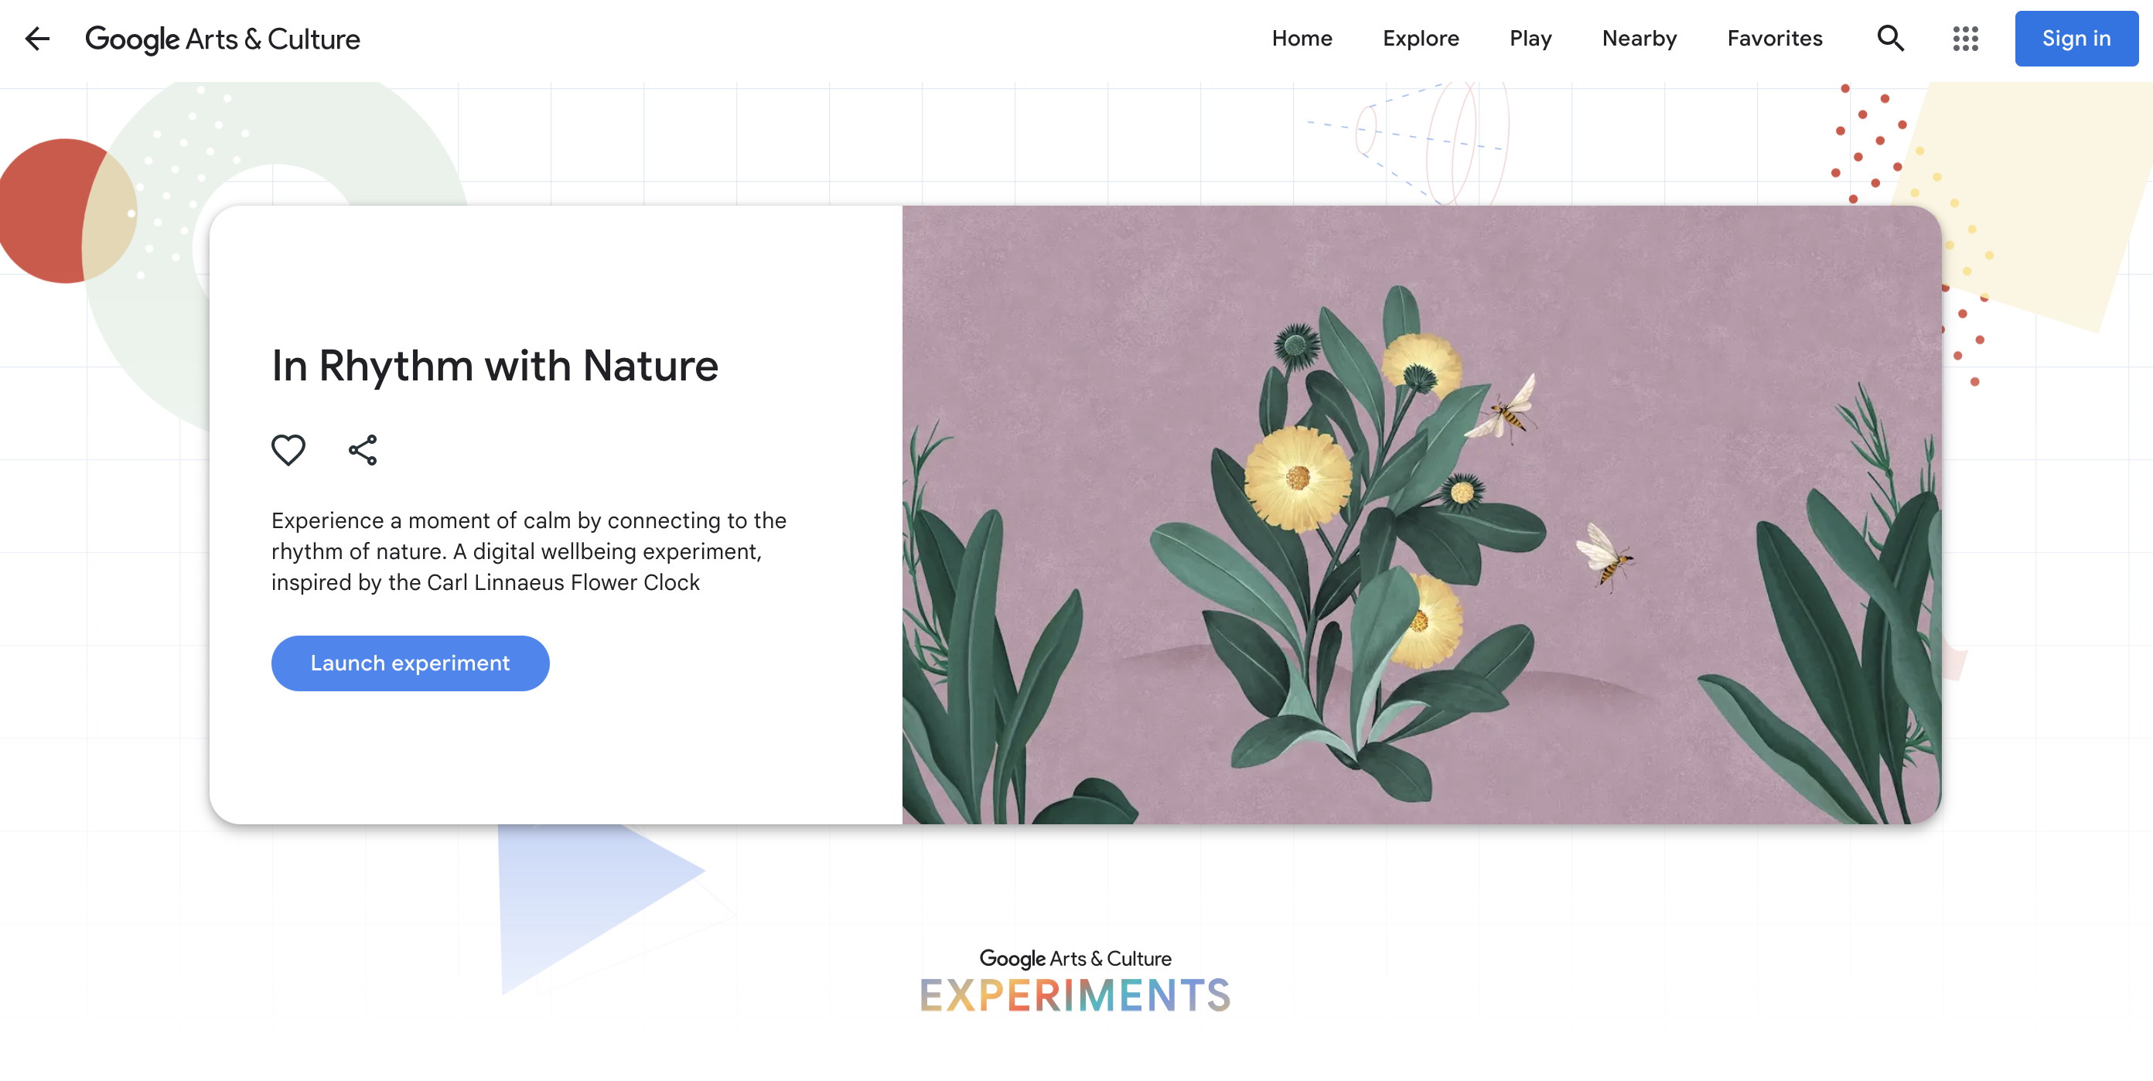This screenshot has height=1081, width=2153.
Task: Click the experiment description paragraph
Action: [x=528, y=551]
